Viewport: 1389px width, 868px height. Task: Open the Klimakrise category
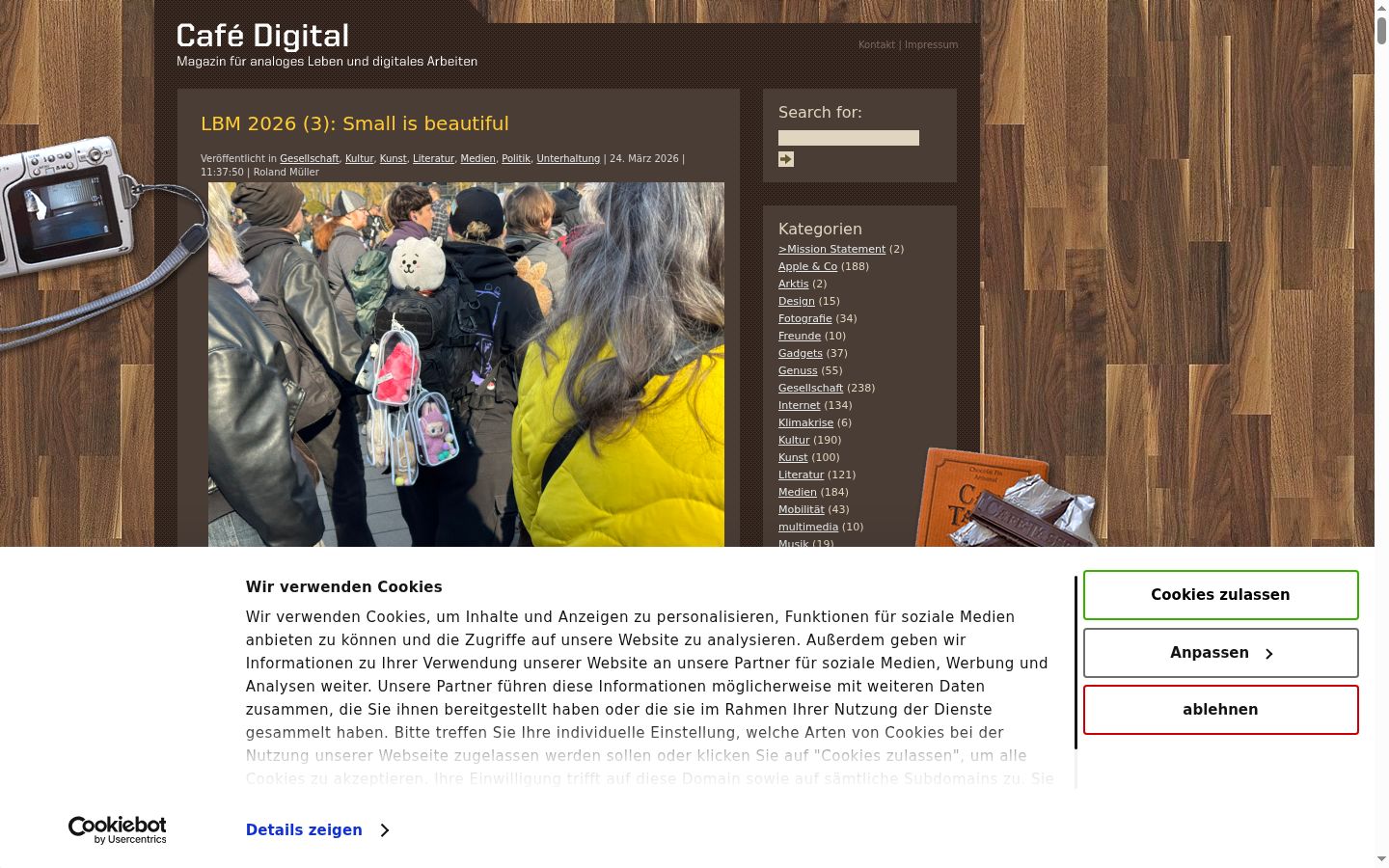(x=805, y=422)
